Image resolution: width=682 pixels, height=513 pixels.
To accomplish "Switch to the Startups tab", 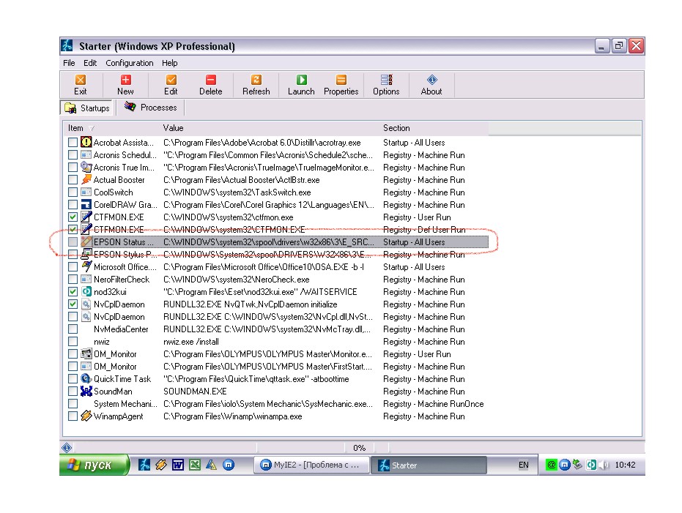I will point(87,108).
